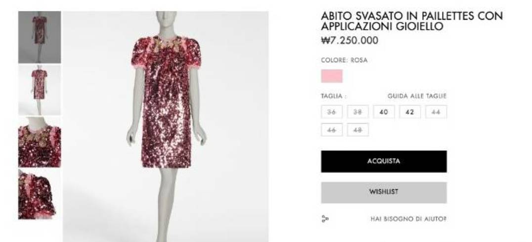Click the price ₩7.250.000
The image size is (532, 242).
[350, 40]
